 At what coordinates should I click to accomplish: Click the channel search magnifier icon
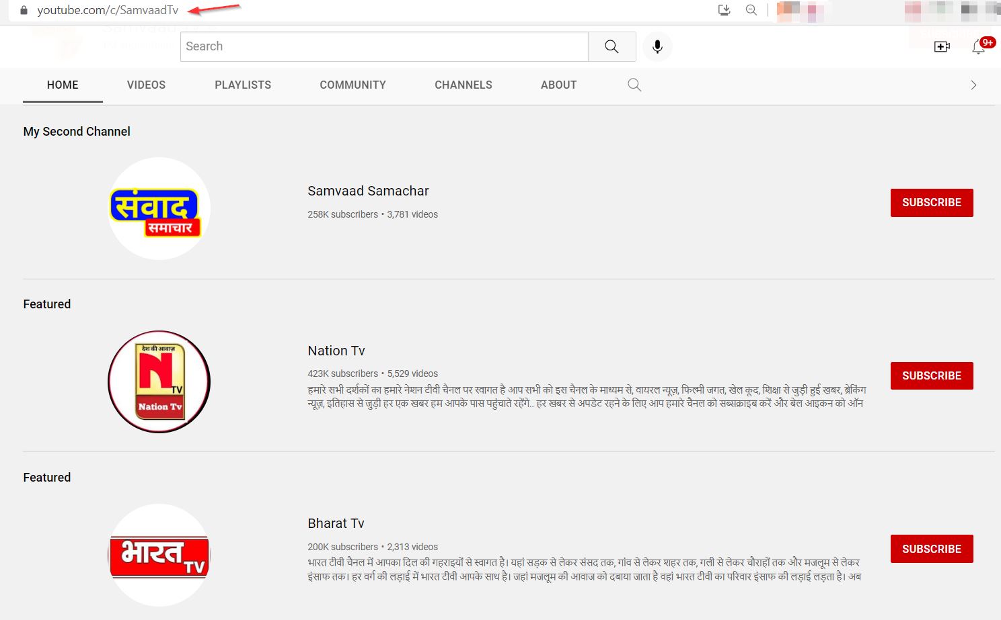[x=634, y=85]
